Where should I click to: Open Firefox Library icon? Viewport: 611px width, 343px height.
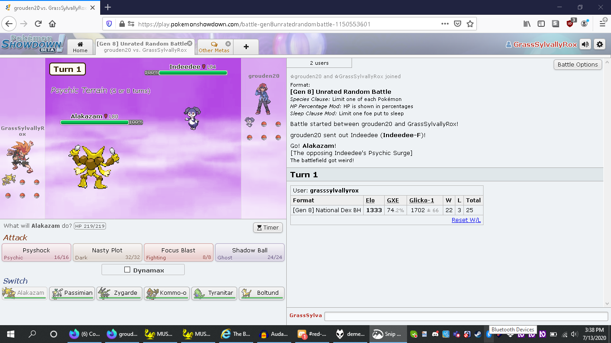tap(527, 24)
